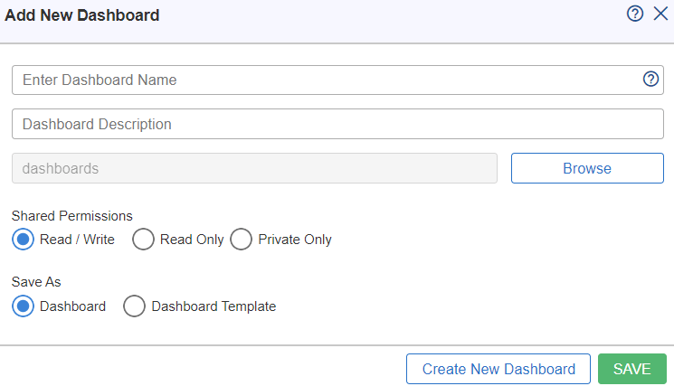Click the 'Add New Dashboard' title text

pos(82,15)
